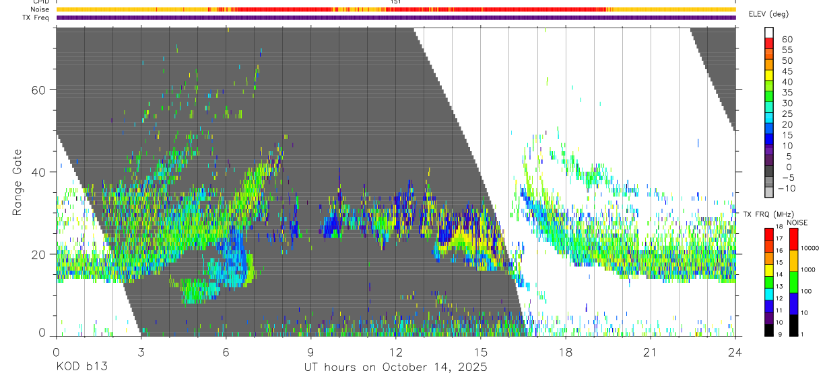This screenshot has width=827, height=381.
Task: Click the '17' label on the TX FRQ legend
Action: [x=779, y=239]
